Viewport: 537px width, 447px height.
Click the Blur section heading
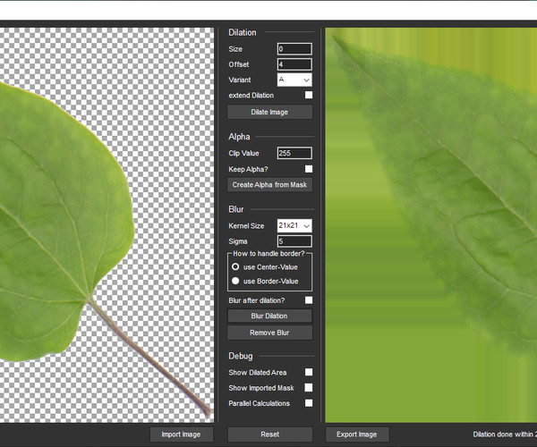[x=236, y=209]
